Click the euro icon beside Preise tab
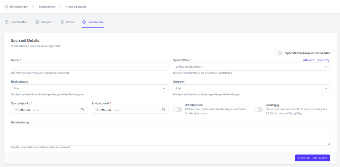 coord(62,22)
